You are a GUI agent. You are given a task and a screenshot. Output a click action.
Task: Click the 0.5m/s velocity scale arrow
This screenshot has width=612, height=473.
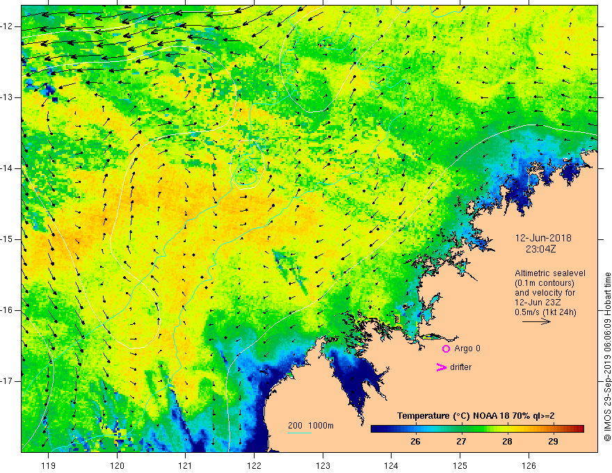coord(536,321)
